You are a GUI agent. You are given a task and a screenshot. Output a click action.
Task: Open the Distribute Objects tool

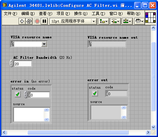click(115, 21)
